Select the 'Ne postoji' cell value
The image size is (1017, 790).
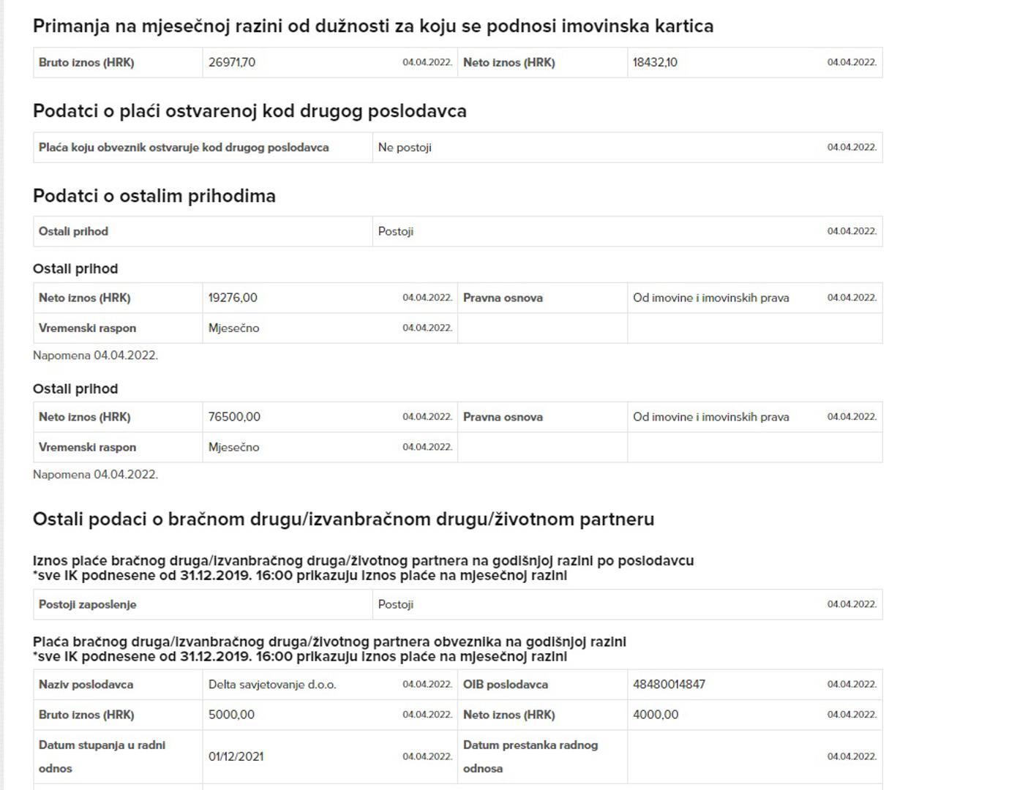pyautogui.click(x=405, y=148)
